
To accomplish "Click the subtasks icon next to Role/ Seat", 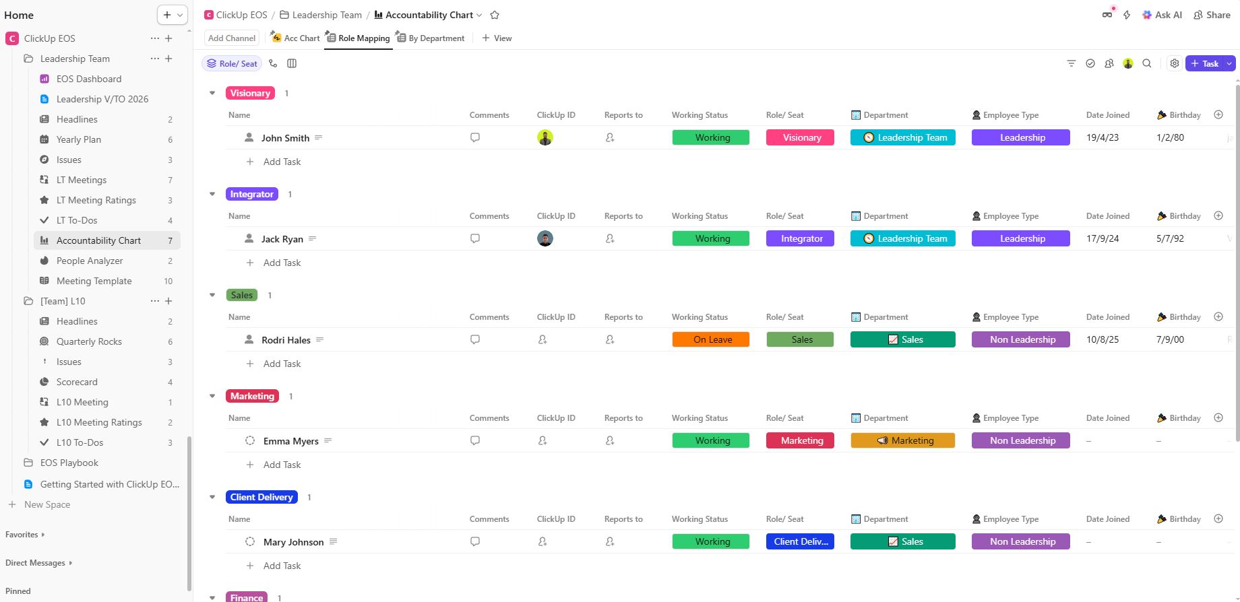I will [273, 63].
